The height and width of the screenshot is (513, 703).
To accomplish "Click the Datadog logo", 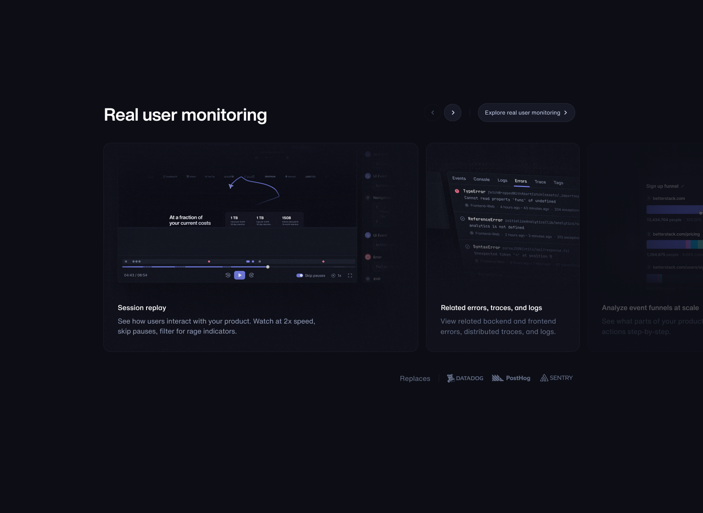I will pyautogui.click(x=465, y=378).
